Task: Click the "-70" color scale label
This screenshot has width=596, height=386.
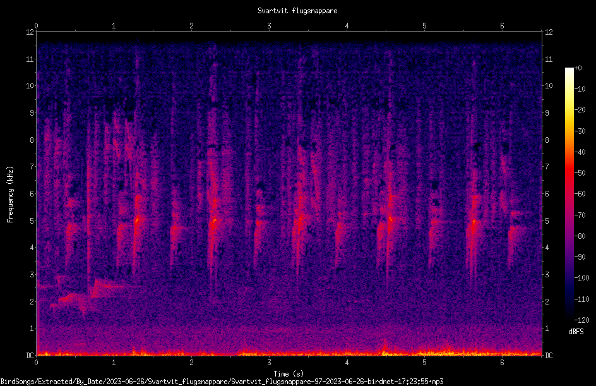Action: (580, 215)
